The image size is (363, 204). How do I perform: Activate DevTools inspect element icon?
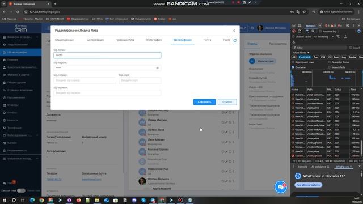pos(294,25)
